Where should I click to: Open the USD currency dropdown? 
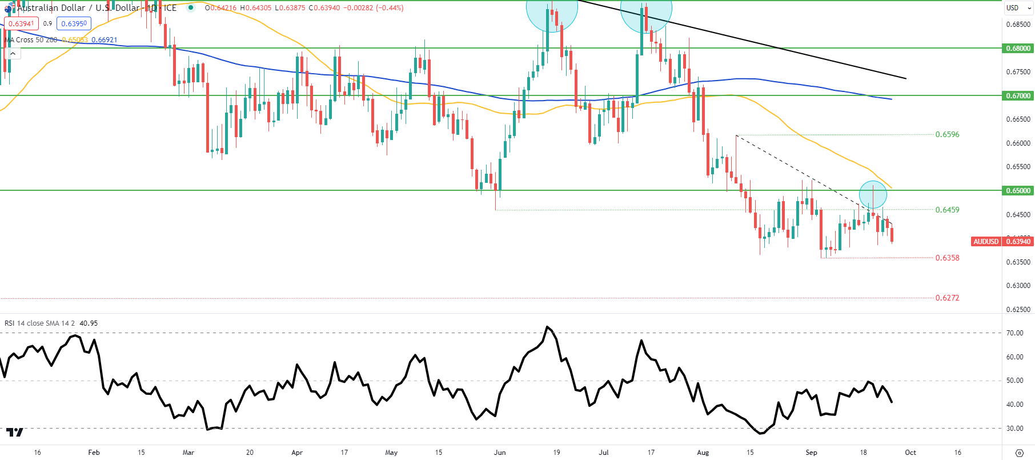coord(1019,8)
